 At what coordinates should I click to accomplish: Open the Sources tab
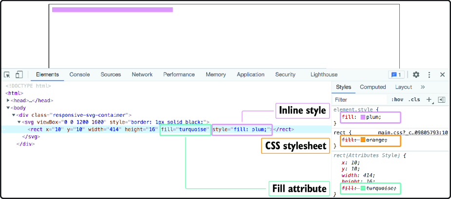pyautogui.click(x=111, y=74)
